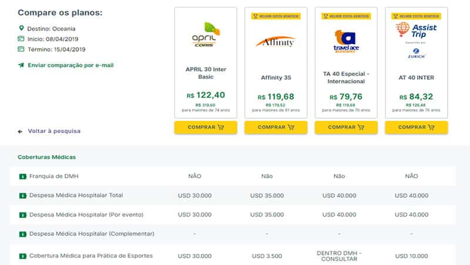Click the Melhor Custo Benefício badge on the Assist Trip card

[416, 16]
